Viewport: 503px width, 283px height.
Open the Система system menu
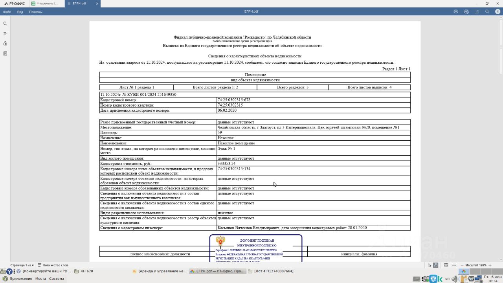point(57,279)
